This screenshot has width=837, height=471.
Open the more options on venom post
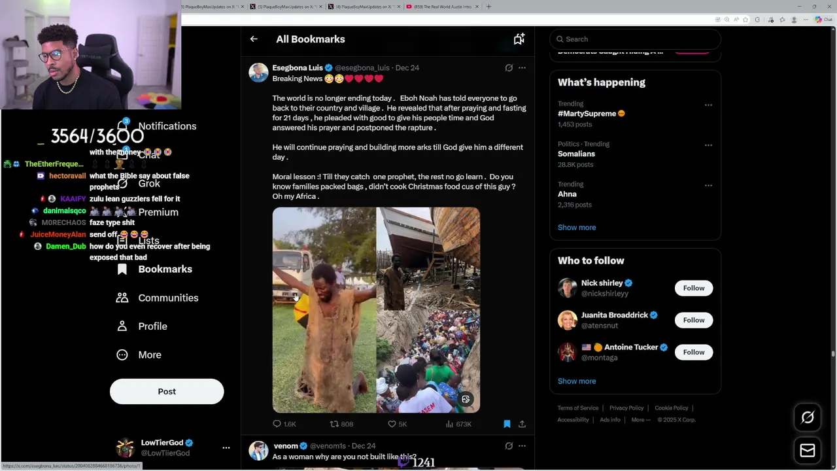coord(522,445)
